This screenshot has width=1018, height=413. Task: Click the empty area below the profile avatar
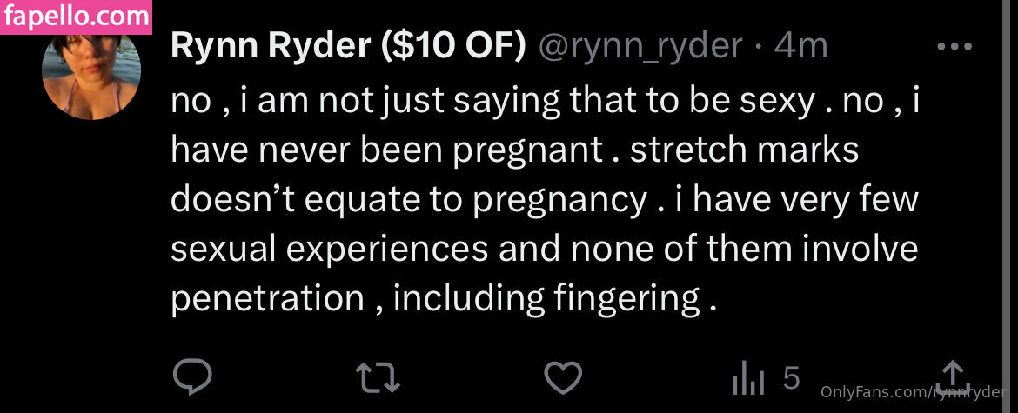pyautogui.click(x=91, y=226)
